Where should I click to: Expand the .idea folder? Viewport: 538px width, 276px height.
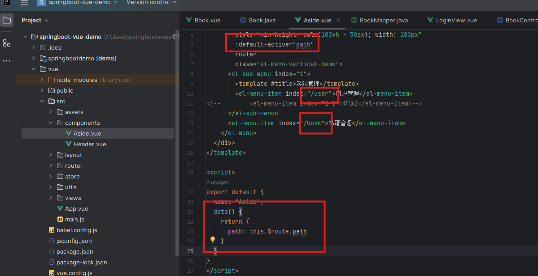coord(34,47)
